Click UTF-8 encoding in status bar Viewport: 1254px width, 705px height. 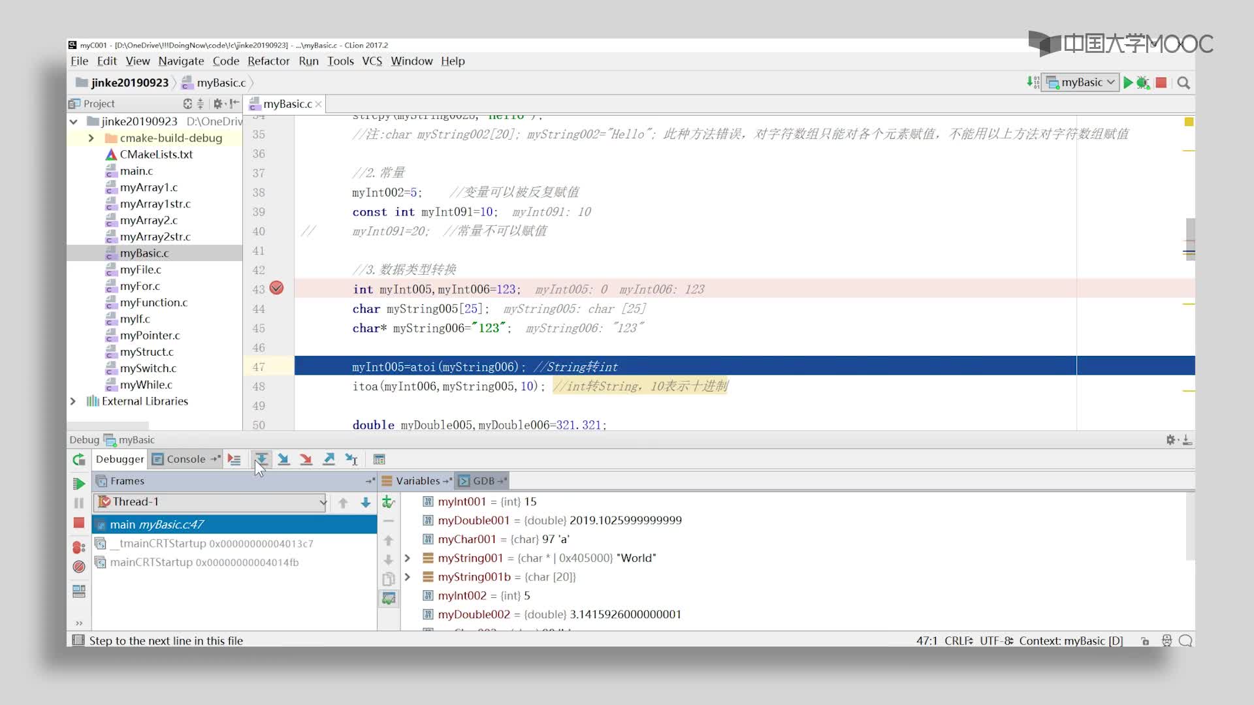pos(995,641)
